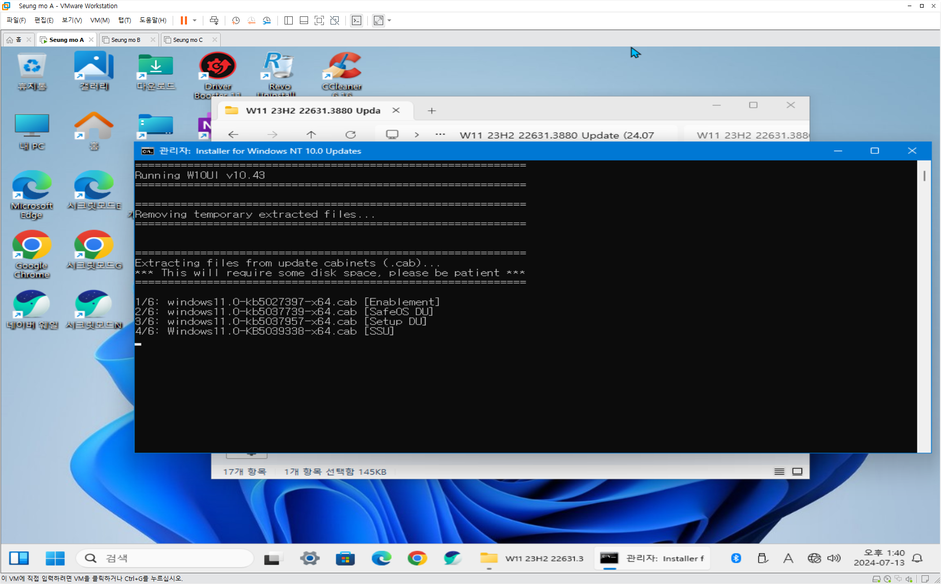Open Settings from the taskbar gear icon

click(310, 558)
